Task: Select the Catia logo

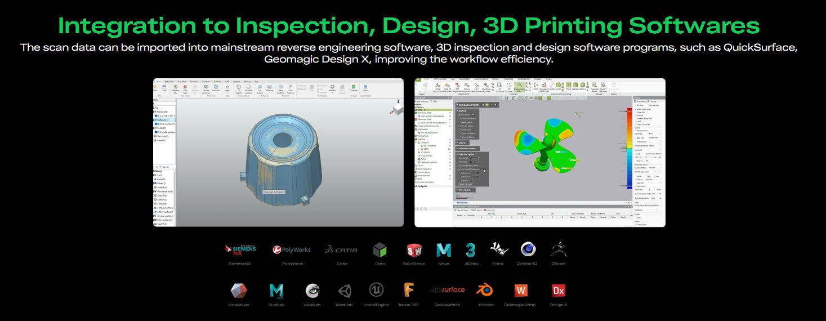Action: point(341,249)
